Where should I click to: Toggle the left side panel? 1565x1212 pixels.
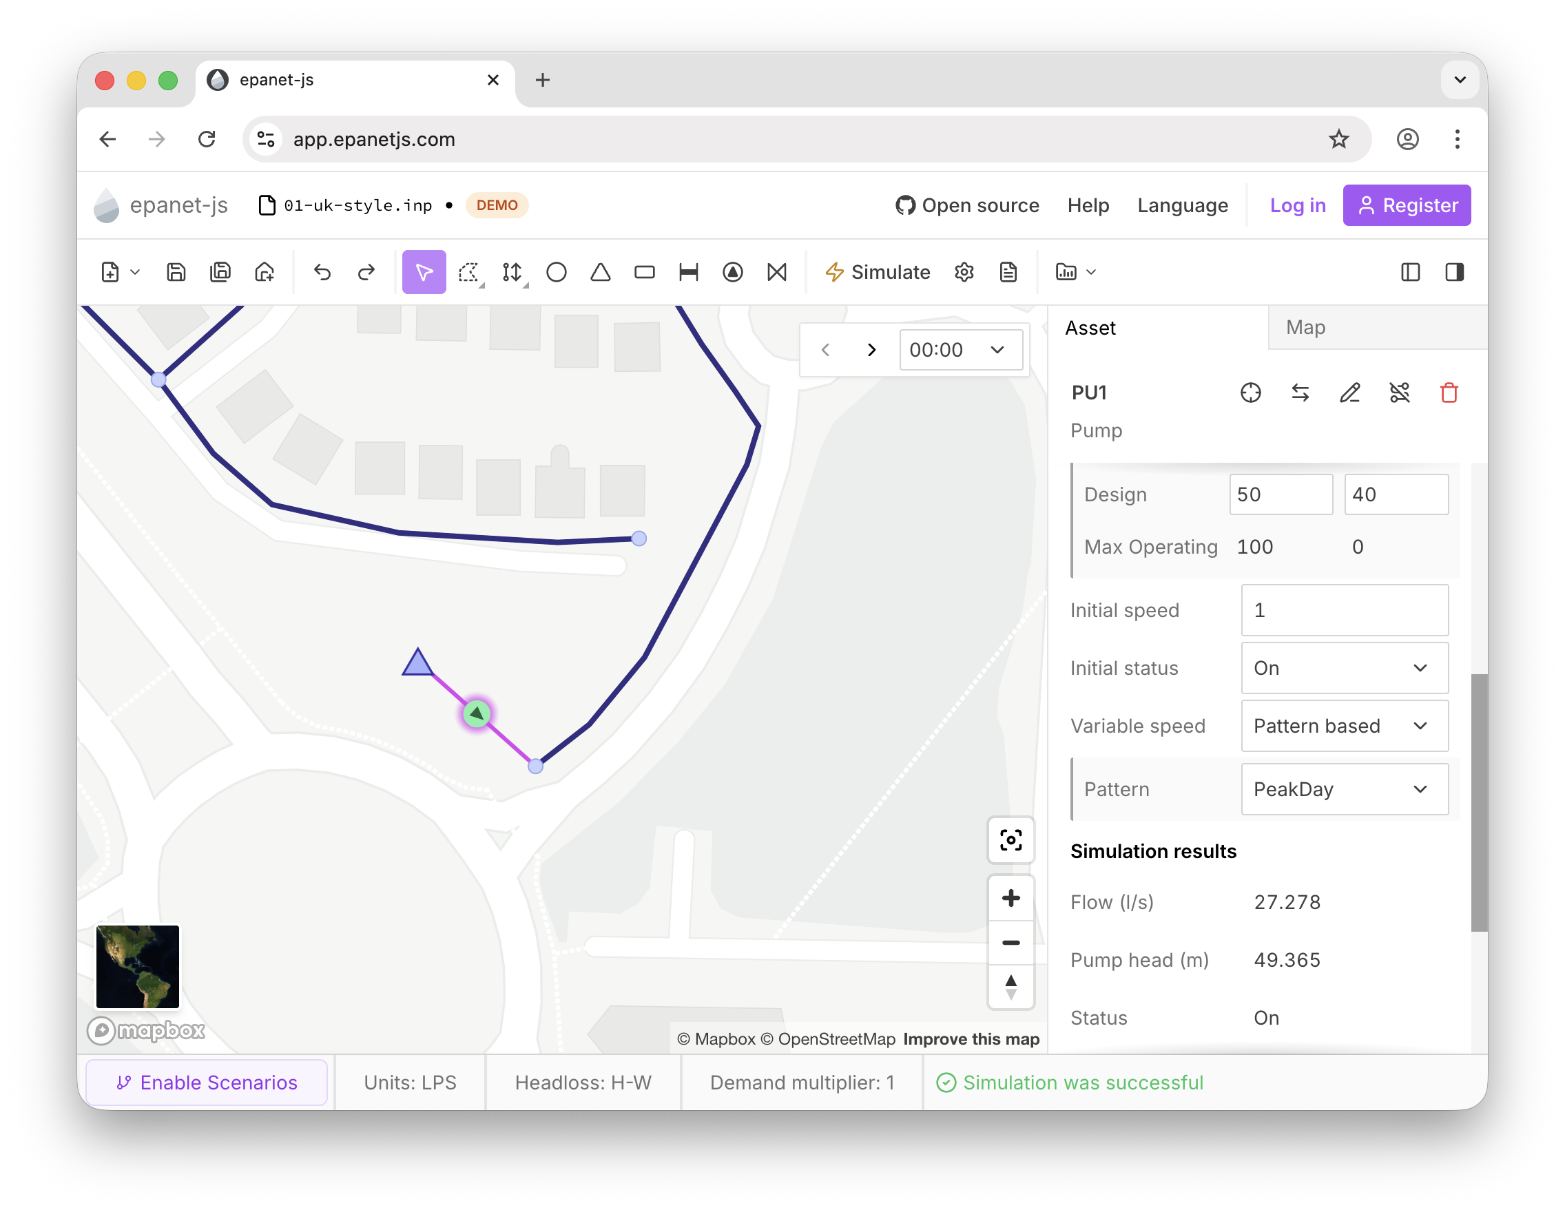1409,272
